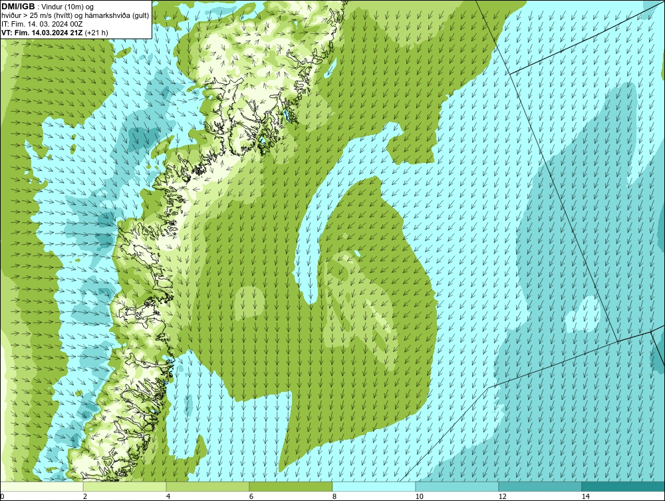665x501 pixels.
Task: Select the 2–4 m/s light green legend swatch
Action: [x=125, y=486]
